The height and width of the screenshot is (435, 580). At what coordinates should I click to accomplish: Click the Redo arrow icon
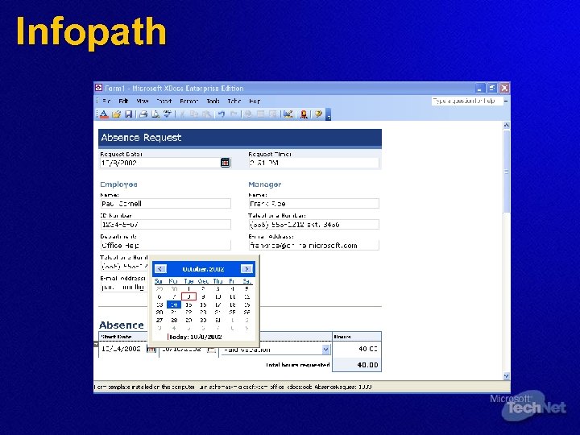tap(234, 114)
